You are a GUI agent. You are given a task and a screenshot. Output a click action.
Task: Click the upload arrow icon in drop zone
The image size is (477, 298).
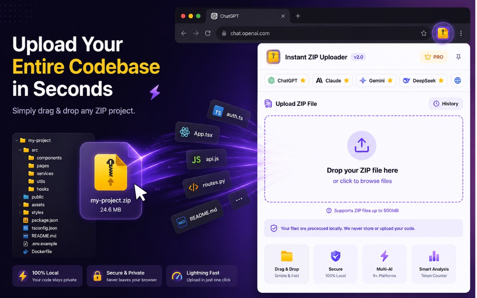pyautogui.click(x=362, y=145)
